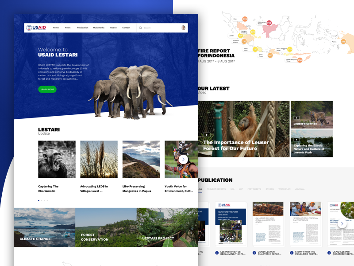Open LESTARI BRIEF 08 publication title
The image size is (354, 266).
point(233,253)
